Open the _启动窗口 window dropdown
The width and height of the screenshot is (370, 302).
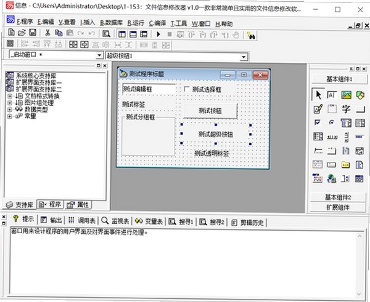click(99, 55)
